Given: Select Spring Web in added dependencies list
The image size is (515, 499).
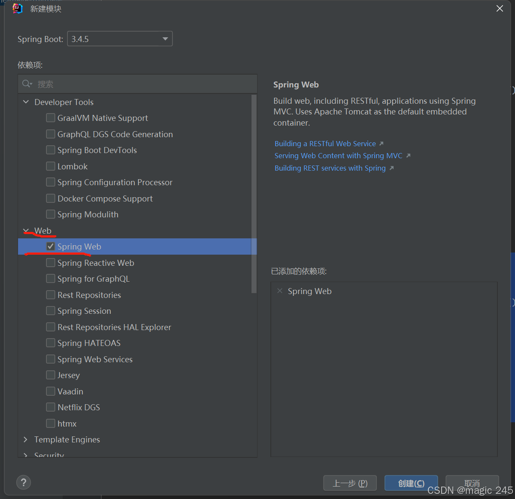Looking at the screenshot, I should (309, 291).
